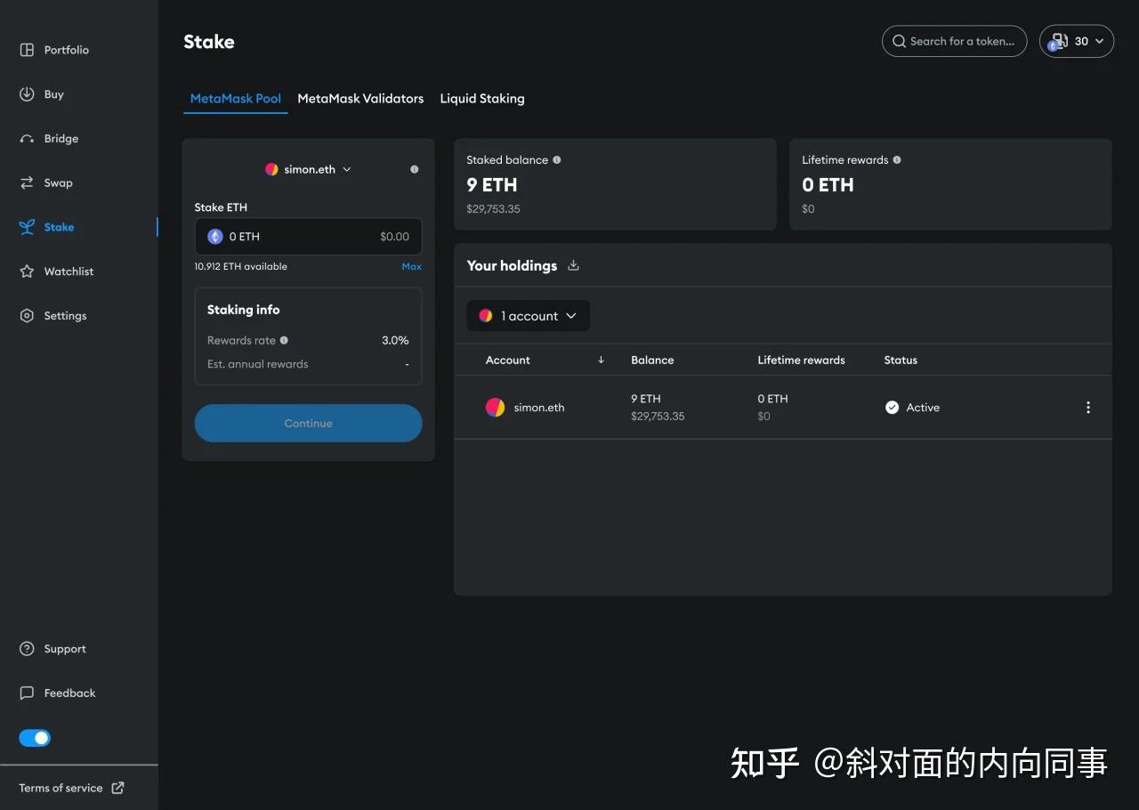Switch to Liquid Staking tab
The image size is (1139, 810).
(482, 99)
